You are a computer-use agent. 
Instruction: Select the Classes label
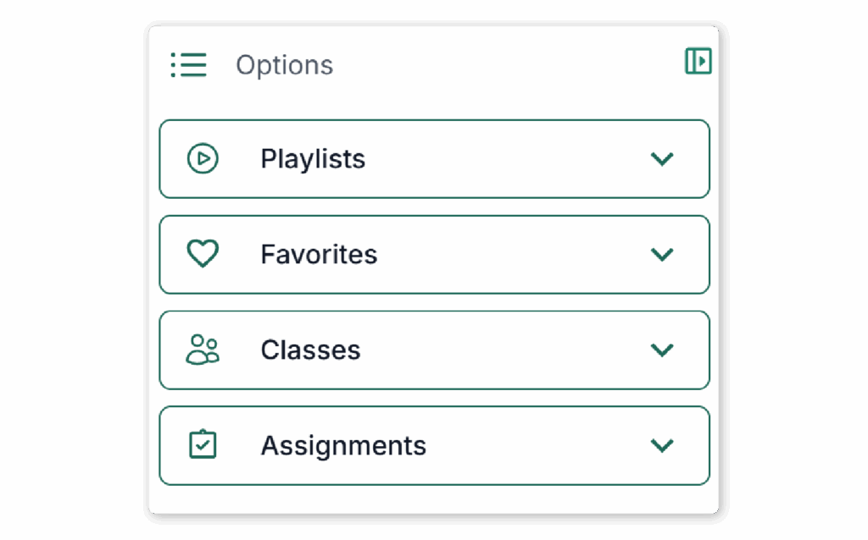310,350
